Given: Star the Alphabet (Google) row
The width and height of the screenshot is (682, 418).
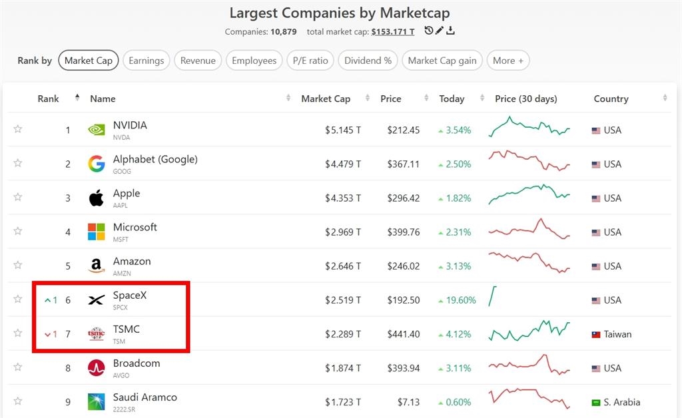Looking at the screenshot, I should pyautogui.click(x=18, y=163).
